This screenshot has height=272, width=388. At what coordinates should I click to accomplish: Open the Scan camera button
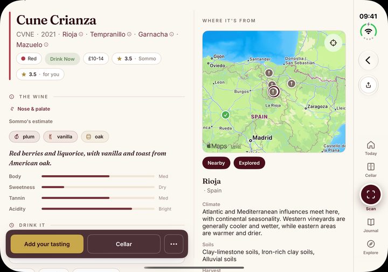(370, 195)
